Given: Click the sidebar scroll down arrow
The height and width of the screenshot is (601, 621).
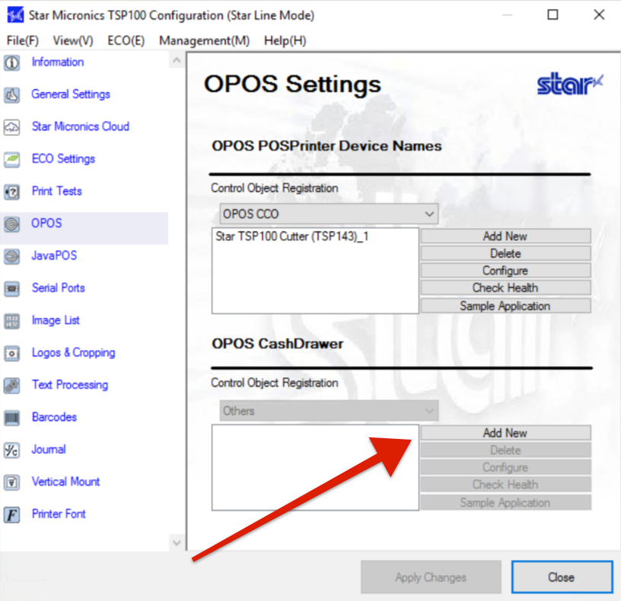Looking at the screenshot, I should pos(177,542).
